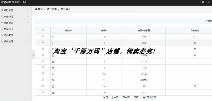
Task: Open 系统管理 in the sidebar
Action: [x=8, y=41]
